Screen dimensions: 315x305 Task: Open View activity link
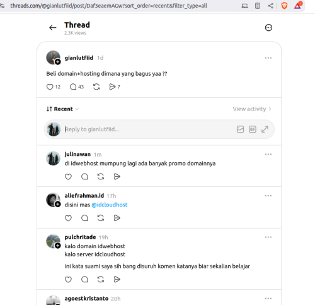point(252,109)
